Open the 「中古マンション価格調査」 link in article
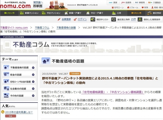The image size is (163, 120). point(126,92)
